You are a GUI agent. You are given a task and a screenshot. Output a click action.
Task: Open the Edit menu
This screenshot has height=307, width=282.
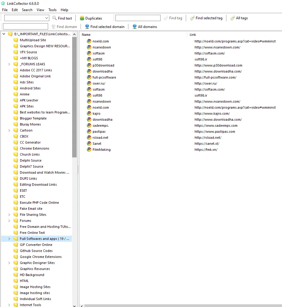(15, 10)
